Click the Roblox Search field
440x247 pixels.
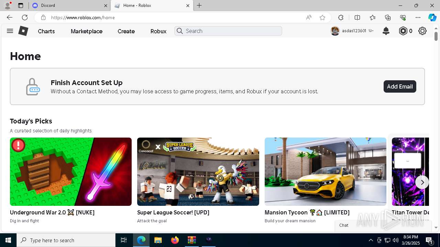click(x=228, y=31)
